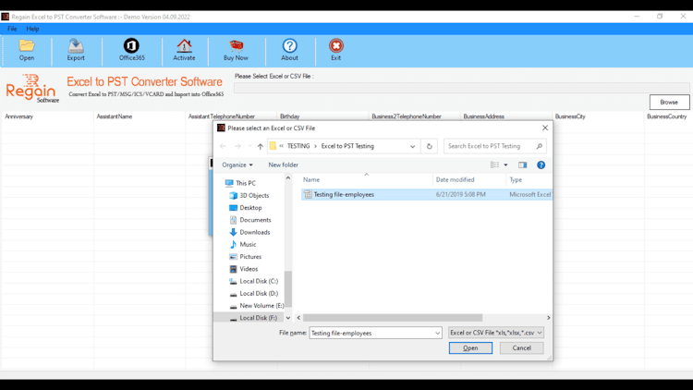Go forward in the file dialog

[237, 146]
